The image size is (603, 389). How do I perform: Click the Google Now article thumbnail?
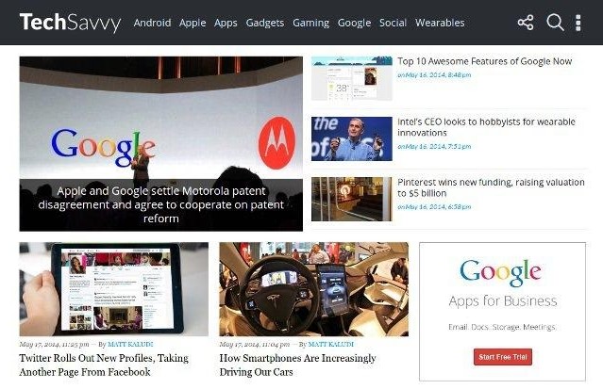tap(352, 78)
